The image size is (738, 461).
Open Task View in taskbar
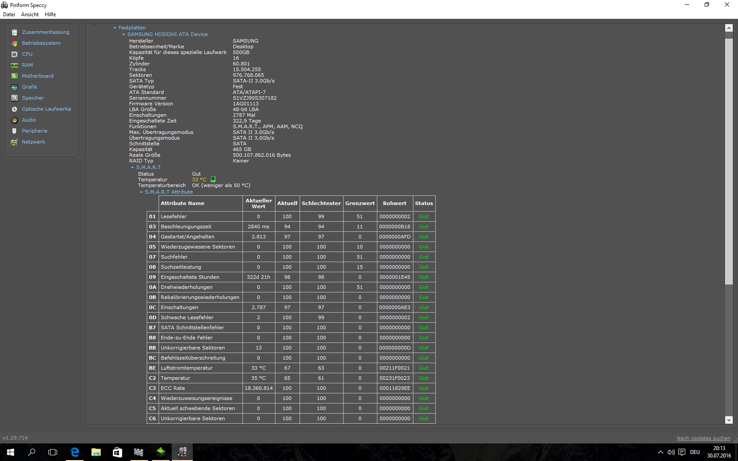(x=53, y=452)
